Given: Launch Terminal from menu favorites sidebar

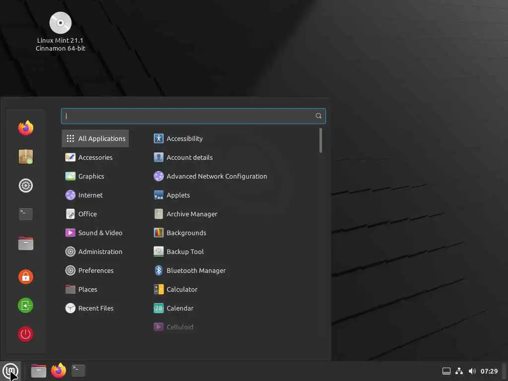Looking at the screenshot, I should click(x=26, y=214).
